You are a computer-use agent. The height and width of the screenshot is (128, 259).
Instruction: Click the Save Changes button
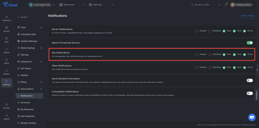point(248,15)
